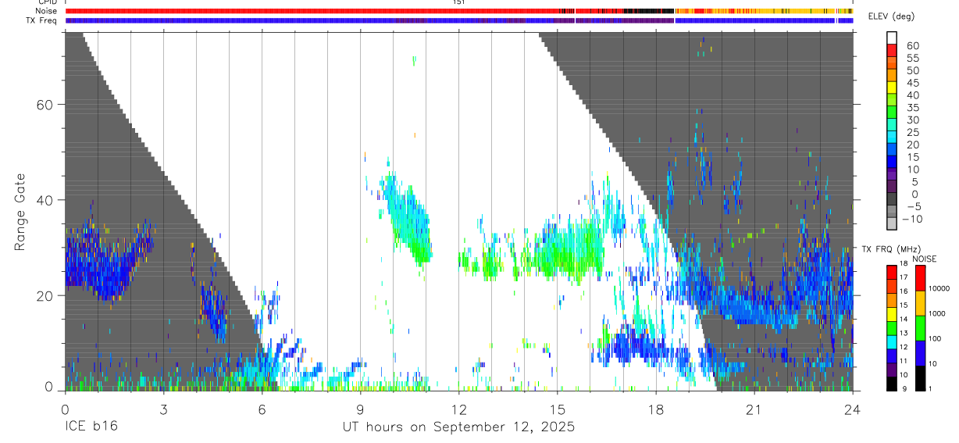
Task: Click Range Gate axis tick "0"
Action: [x=49, y=386]
